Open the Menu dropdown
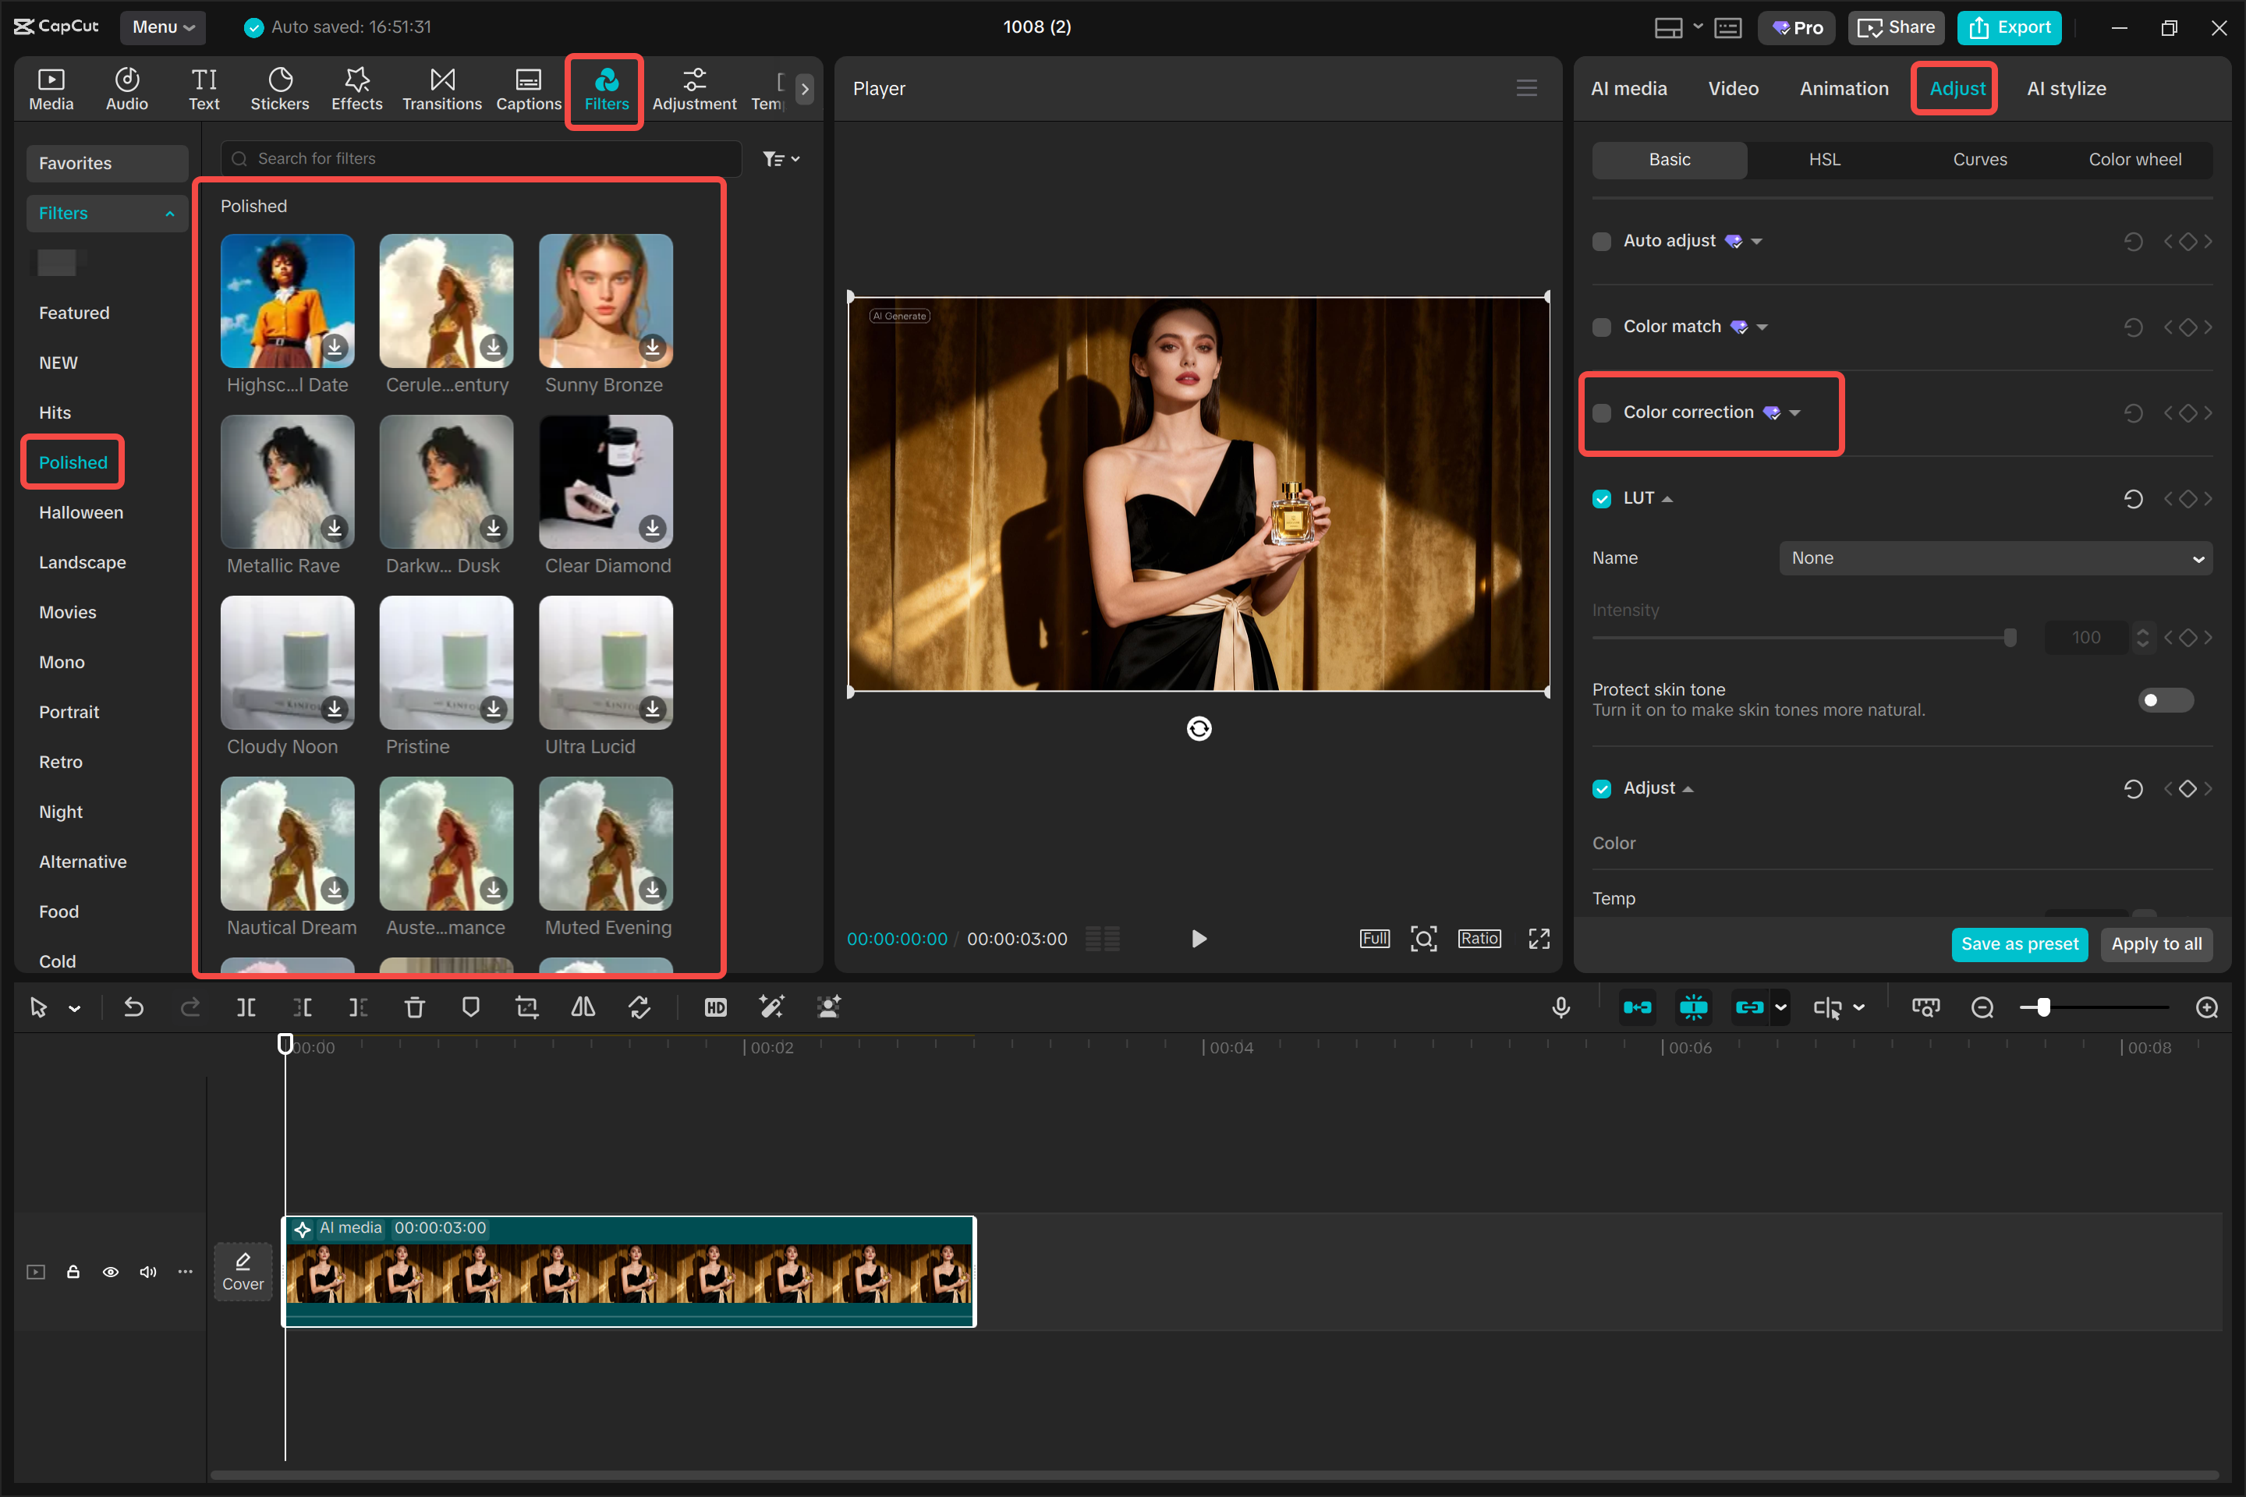2246x1497 pixels. 161,27
